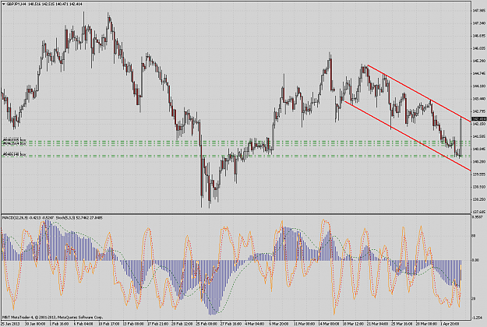This screenshot has width=487, height=327.
Task: Click the 11 Mar 08:00 time label
Action: 305,324
